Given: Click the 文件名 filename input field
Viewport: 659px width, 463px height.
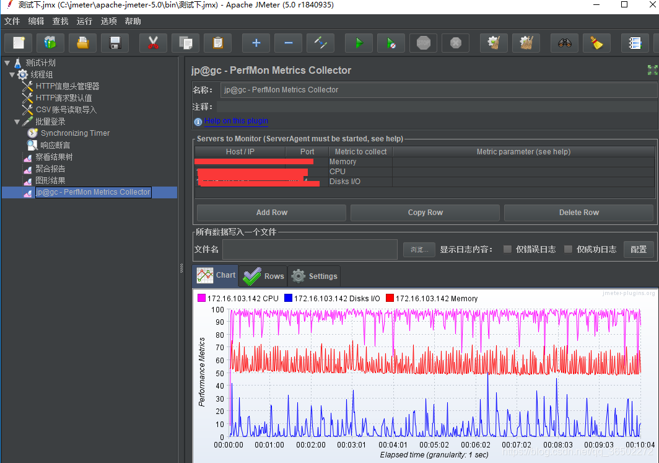Looking at the screenshot, I should pyautogui.click(x=310, y=249).
